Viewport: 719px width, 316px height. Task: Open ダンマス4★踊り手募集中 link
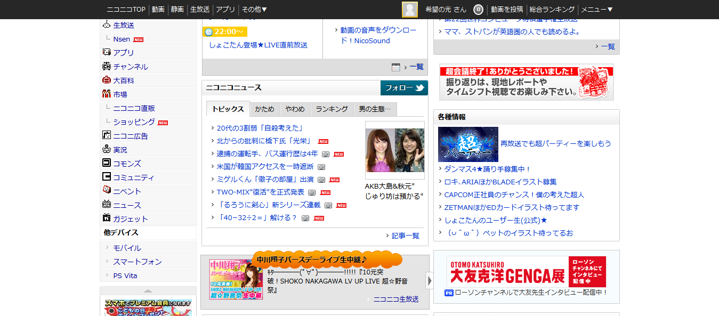[x=488, y=169]
